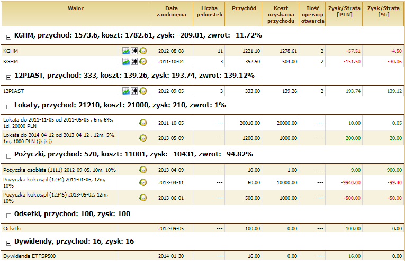Select Pożyczka kokos.pl (12345) row name
The width and height of the screenshot is (405, 261).
click(x=60, y=198)
